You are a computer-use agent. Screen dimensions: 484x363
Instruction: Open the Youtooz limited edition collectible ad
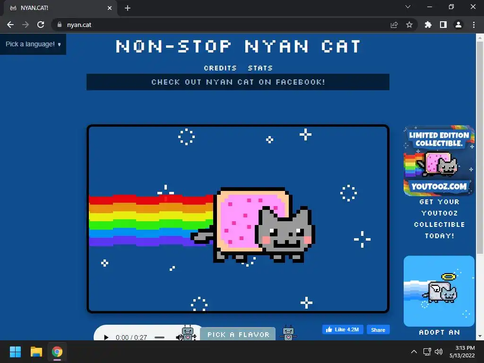(439, 161)
